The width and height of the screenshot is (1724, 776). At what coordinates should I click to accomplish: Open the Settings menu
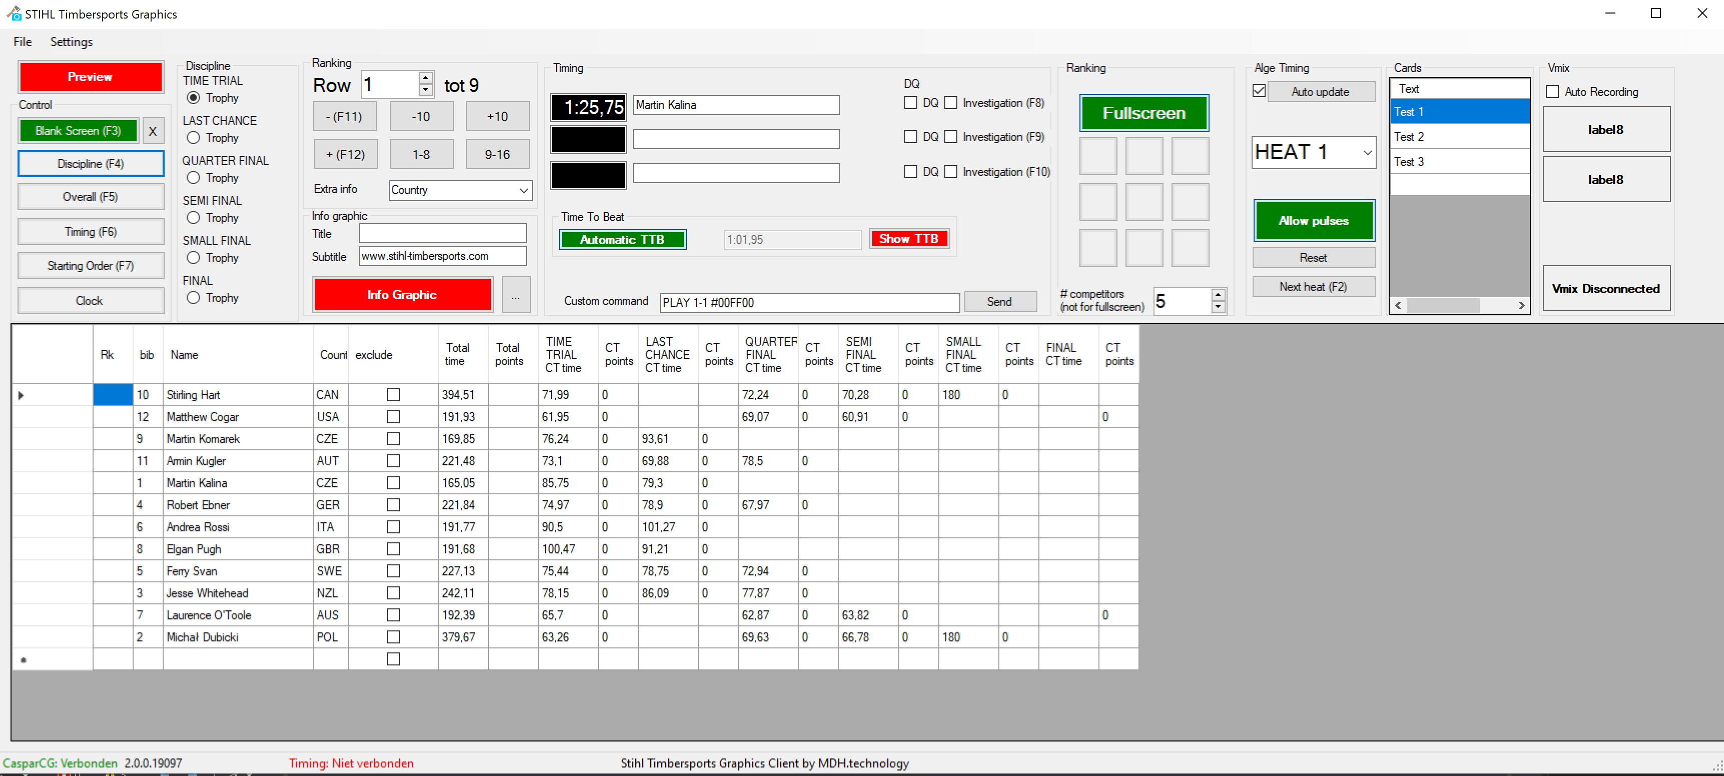[71, 42]
